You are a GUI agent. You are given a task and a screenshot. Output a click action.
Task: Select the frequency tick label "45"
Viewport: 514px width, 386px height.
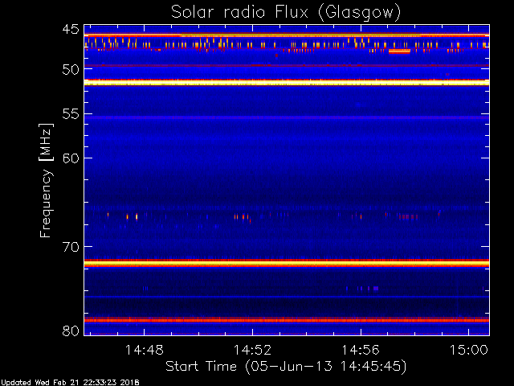tap(71, 29)
